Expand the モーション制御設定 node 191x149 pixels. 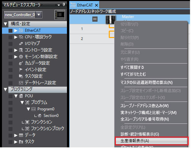click(x=16, y=57)
